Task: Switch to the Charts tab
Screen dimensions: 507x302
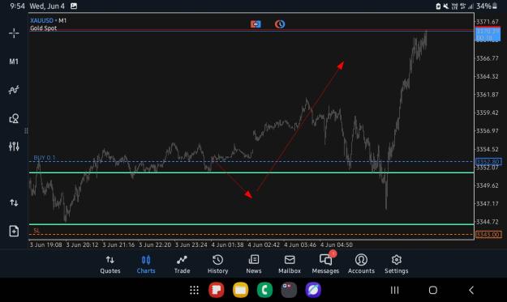Action: (146, 264)
